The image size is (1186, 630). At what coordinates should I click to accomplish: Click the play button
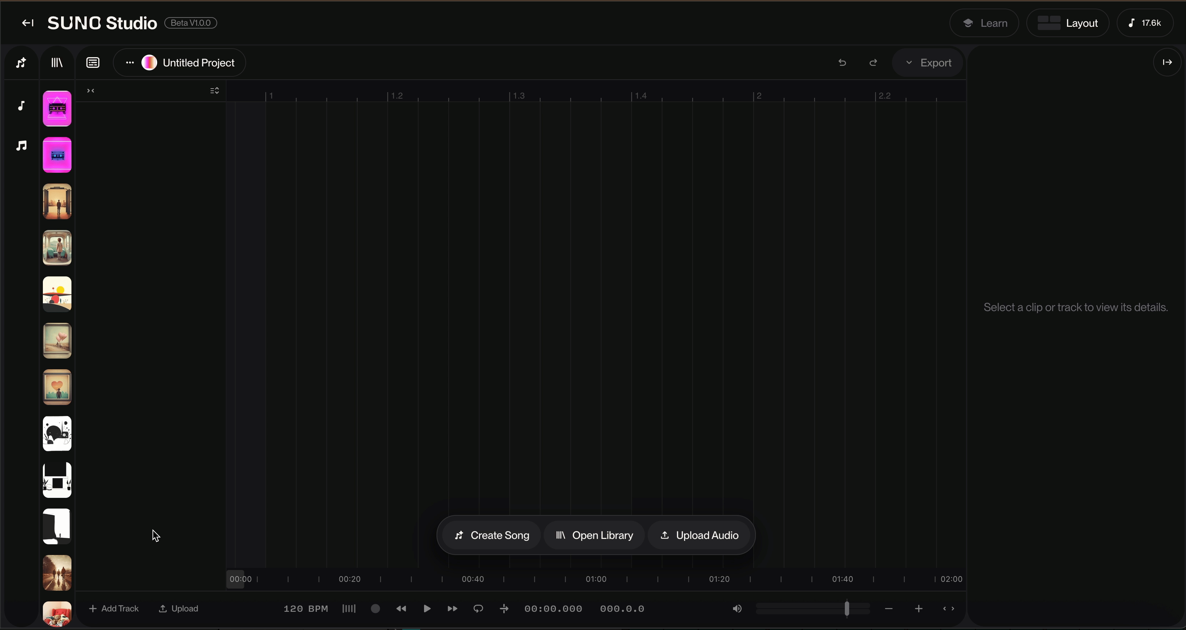coord(427,609)
